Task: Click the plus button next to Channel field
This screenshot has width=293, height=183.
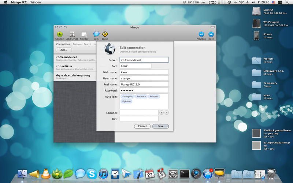Action: pyautogui.click(x=162, y=112)
